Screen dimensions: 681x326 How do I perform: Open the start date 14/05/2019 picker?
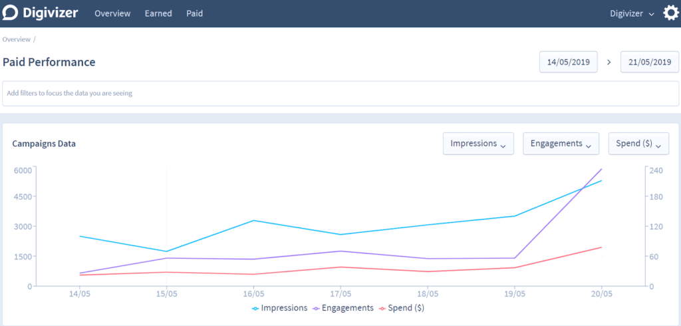568,62
